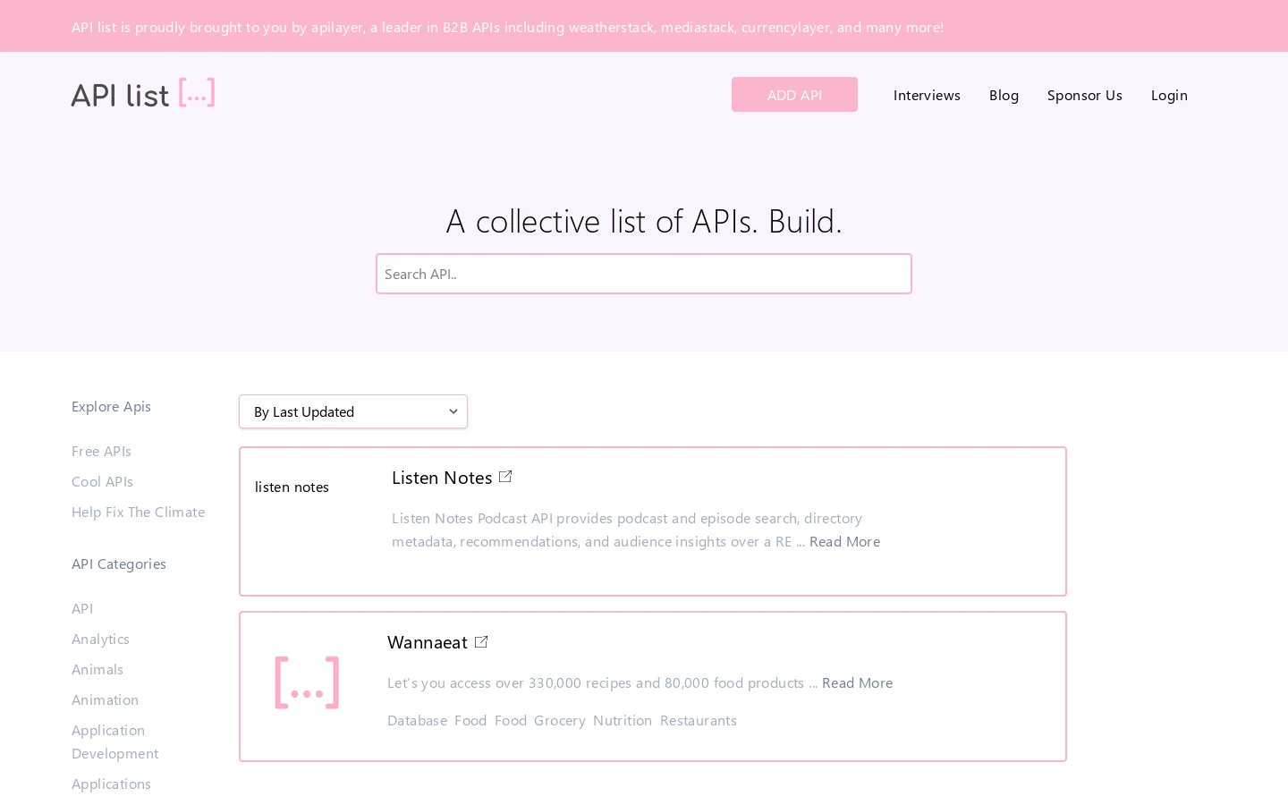Select the Applications category
This screenshot has width=1288, height=805.
[111, 784]
